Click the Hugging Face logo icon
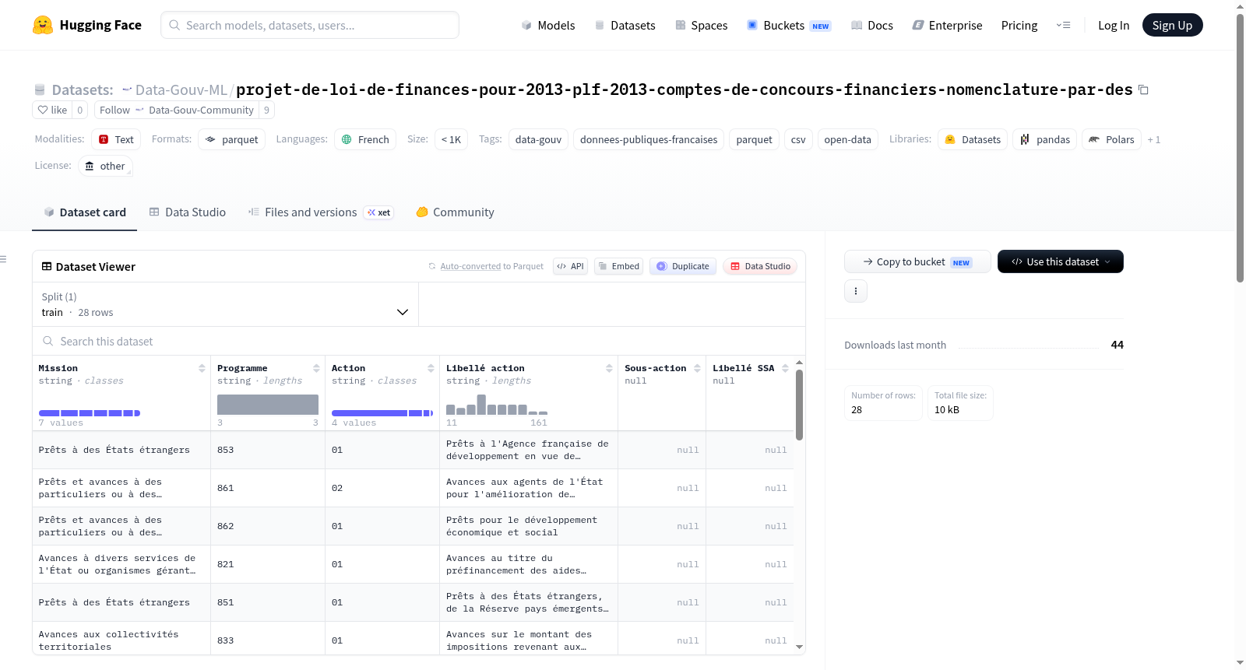Image resolution: width=1246 pixels, height=670 pixels. point(43,25)
